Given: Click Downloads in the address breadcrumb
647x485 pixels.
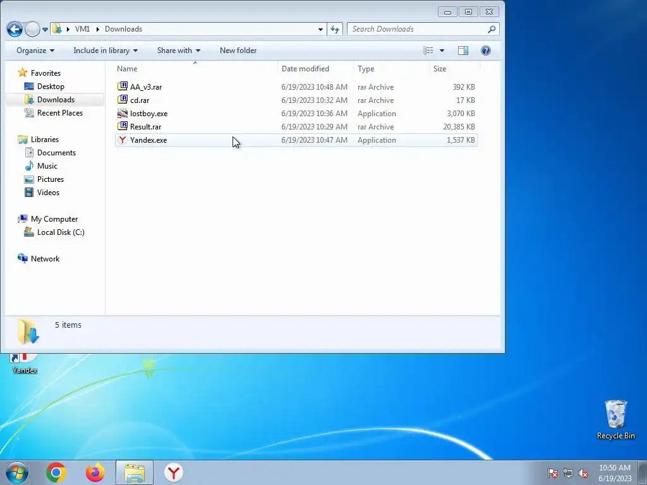Looking at the screenshot, I should coord(123,29).
